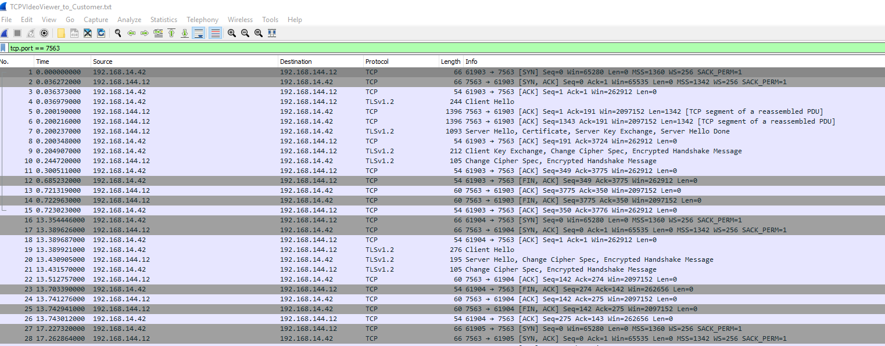Screen dimensions: 885x346
Task: Sort by the Source column header
Action: click(x=185, y=62)
